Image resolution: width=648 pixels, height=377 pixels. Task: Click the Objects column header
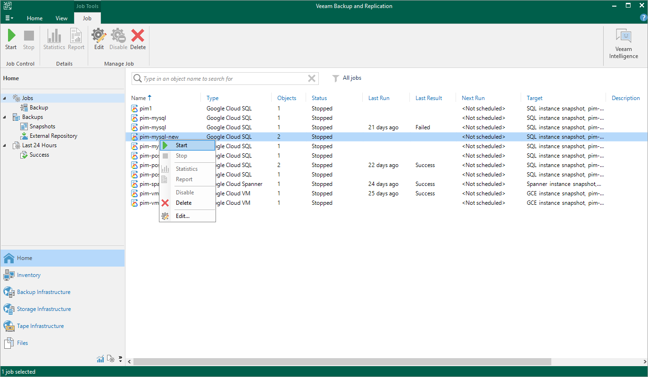(x=287, y=98)
